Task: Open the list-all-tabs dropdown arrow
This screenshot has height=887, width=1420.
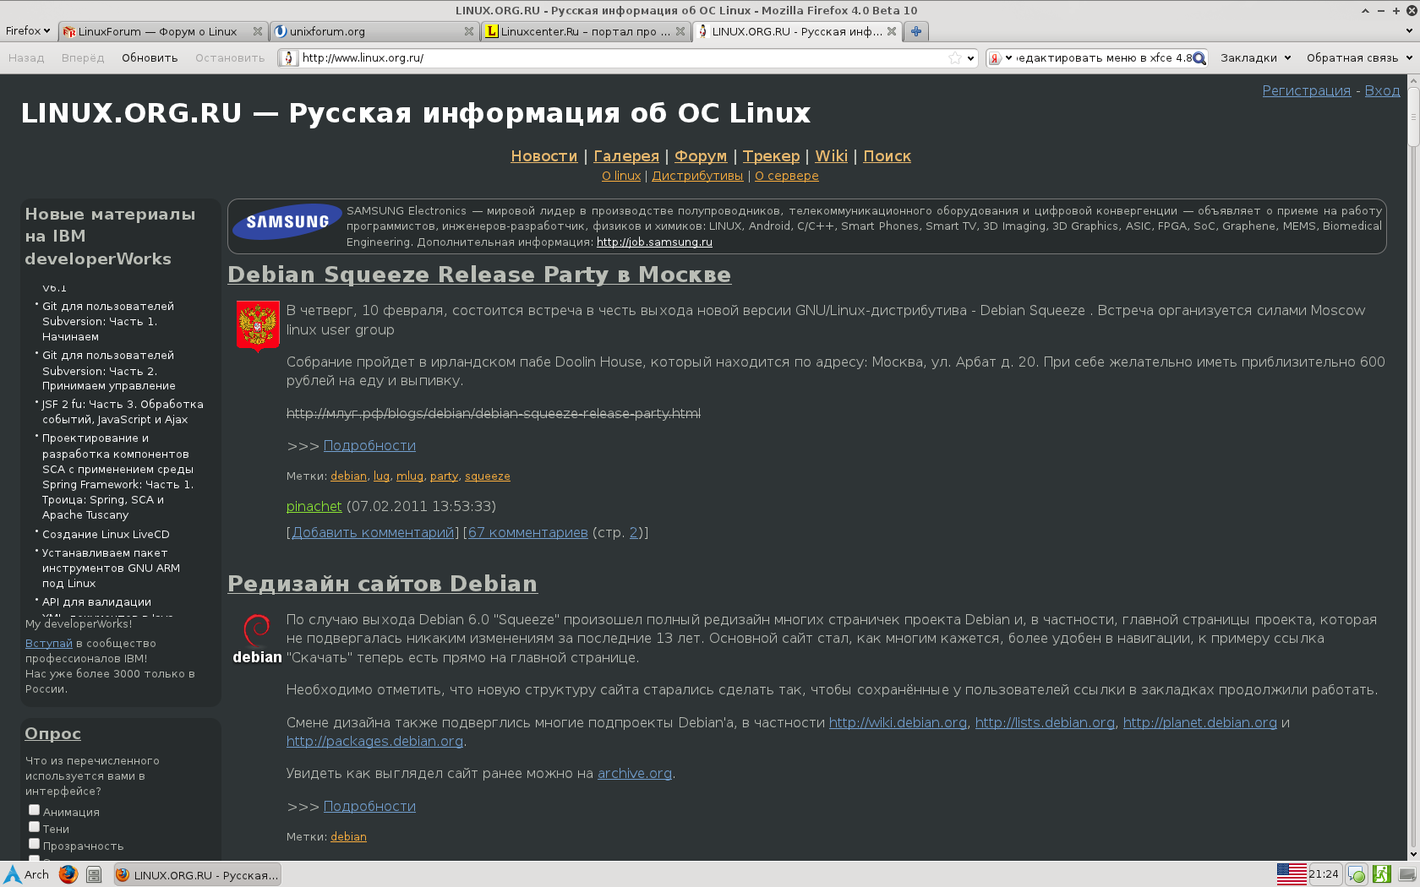Action: tap(1408, 31)
